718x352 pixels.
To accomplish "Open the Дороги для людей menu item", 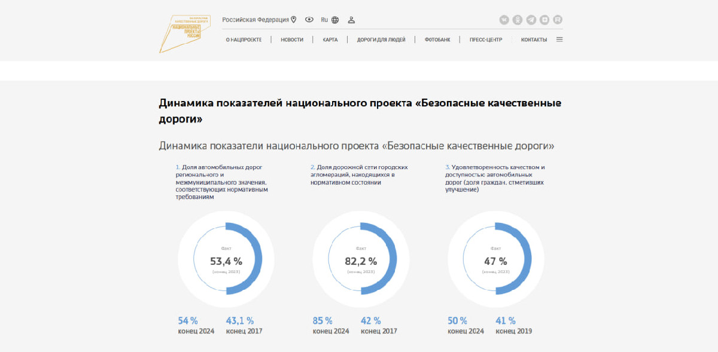I will pos(381,40).
